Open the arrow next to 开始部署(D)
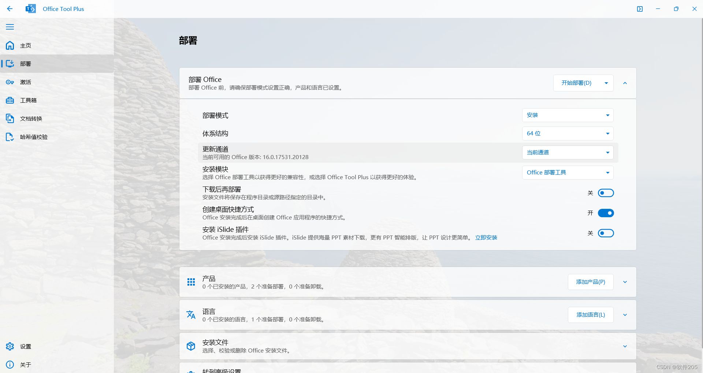This screenshot has height=373, width=703. tap(606, 83)
